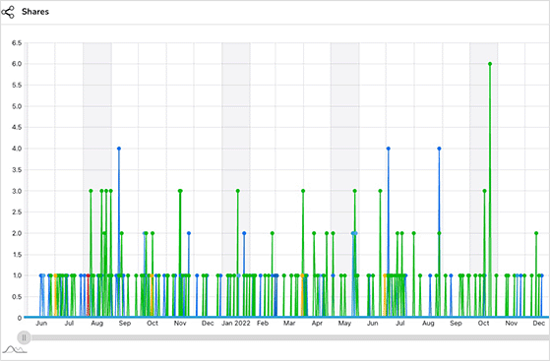Click the blue 4.0 point before Sep 2021
The width and height of the screenshot is (550, 361).
coord(119,149)
